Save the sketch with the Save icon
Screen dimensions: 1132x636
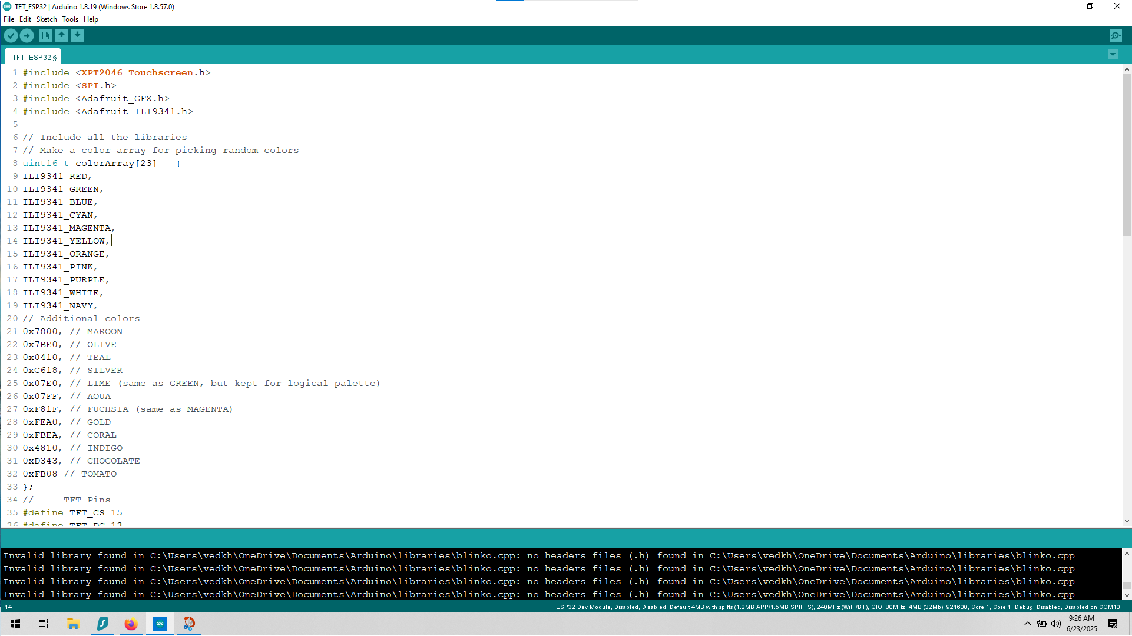click(x=77, y=36)
